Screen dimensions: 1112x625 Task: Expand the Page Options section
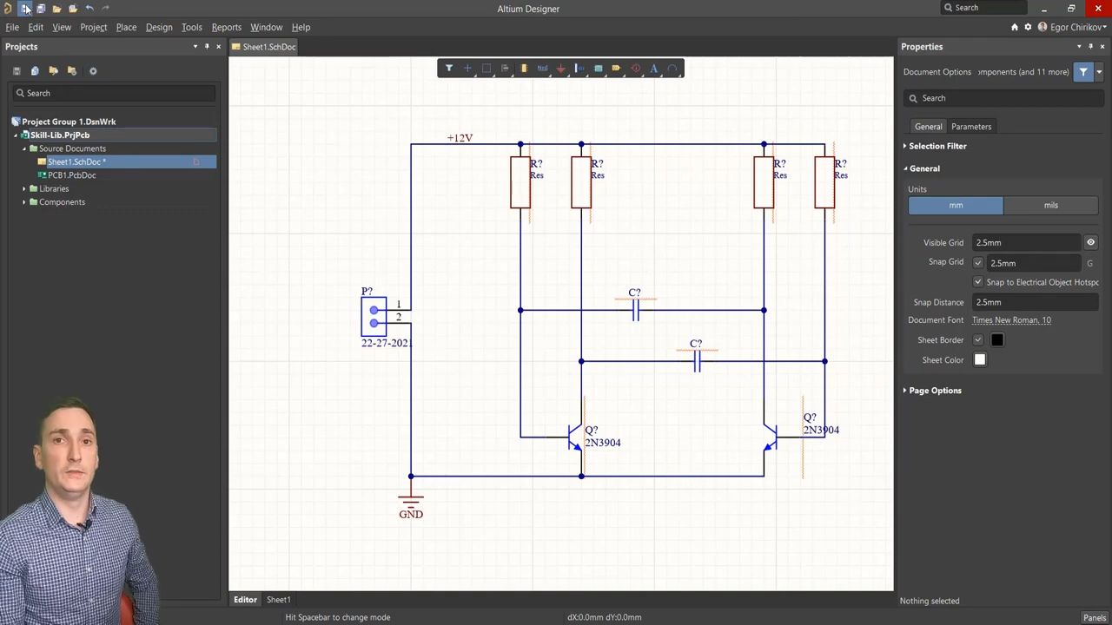pos(934,391)
